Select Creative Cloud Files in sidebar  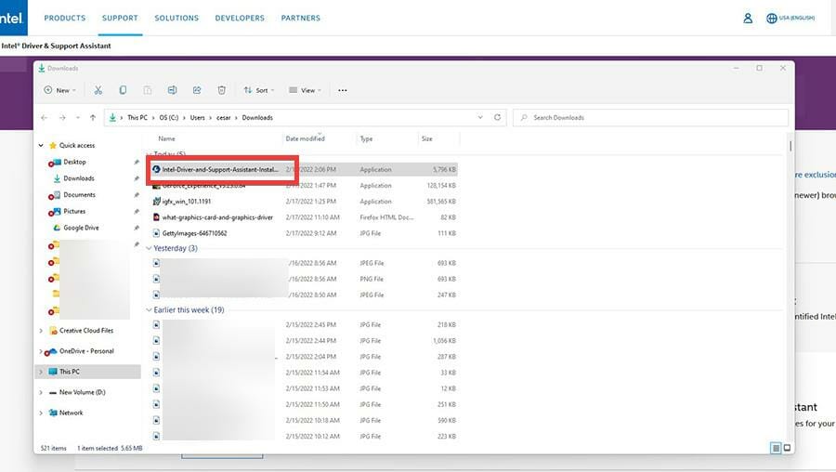tap(86, 331)
